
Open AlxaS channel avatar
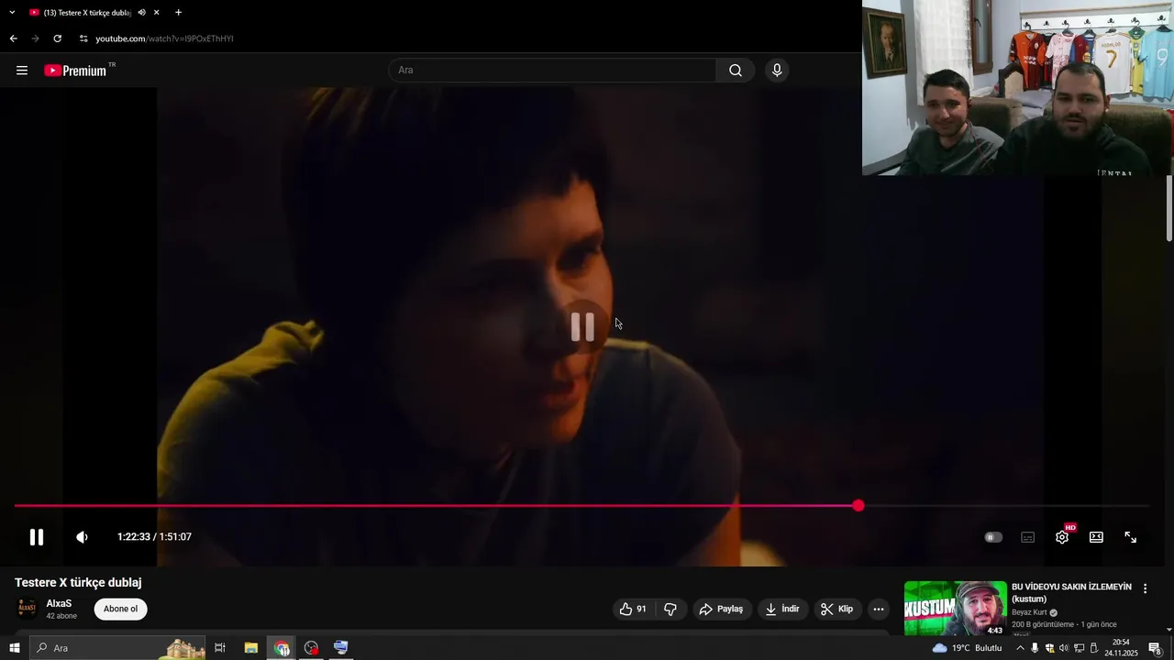(x=28, y=609)
